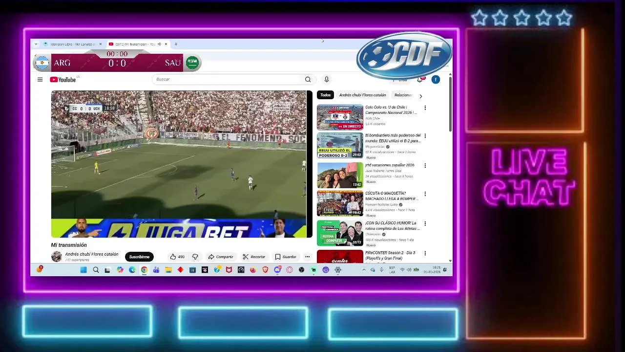Click the search magnifier button on YouTube
Viewport: 625px width, 352px height.
(x=308, y=79)
